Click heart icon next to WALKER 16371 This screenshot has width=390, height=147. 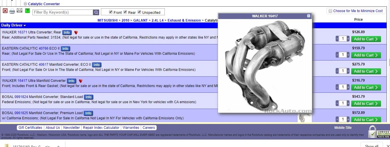[76, 33]
